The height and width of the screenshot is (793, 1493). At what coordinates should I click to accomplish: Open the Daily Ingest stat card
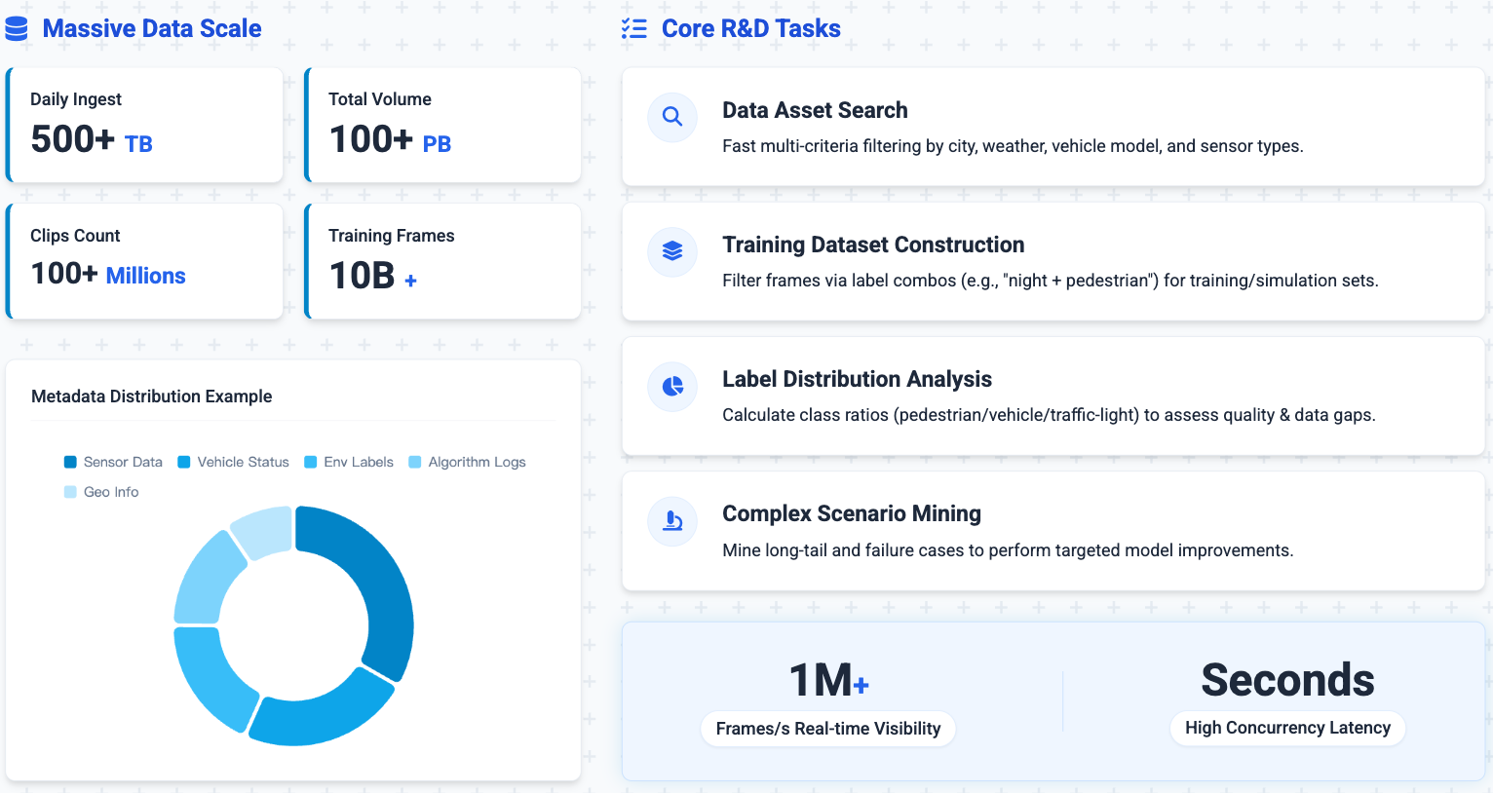[x=145, y=125]
